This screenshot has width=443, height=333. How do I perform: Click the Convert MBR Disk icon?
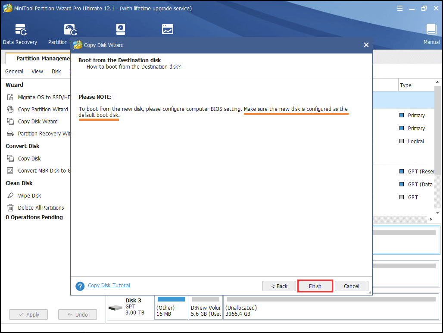(10, 170)
